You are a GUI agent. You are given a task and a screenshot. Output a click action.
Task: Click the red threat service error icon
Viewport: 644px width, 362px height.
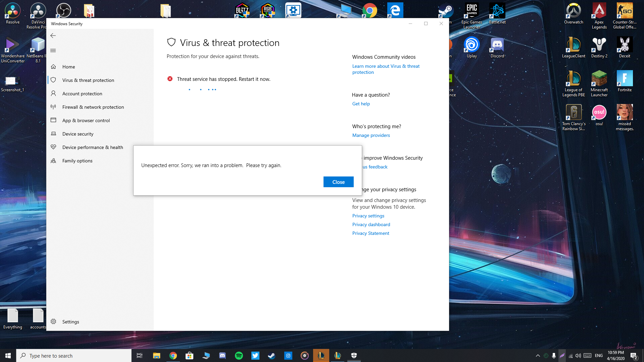170,79
